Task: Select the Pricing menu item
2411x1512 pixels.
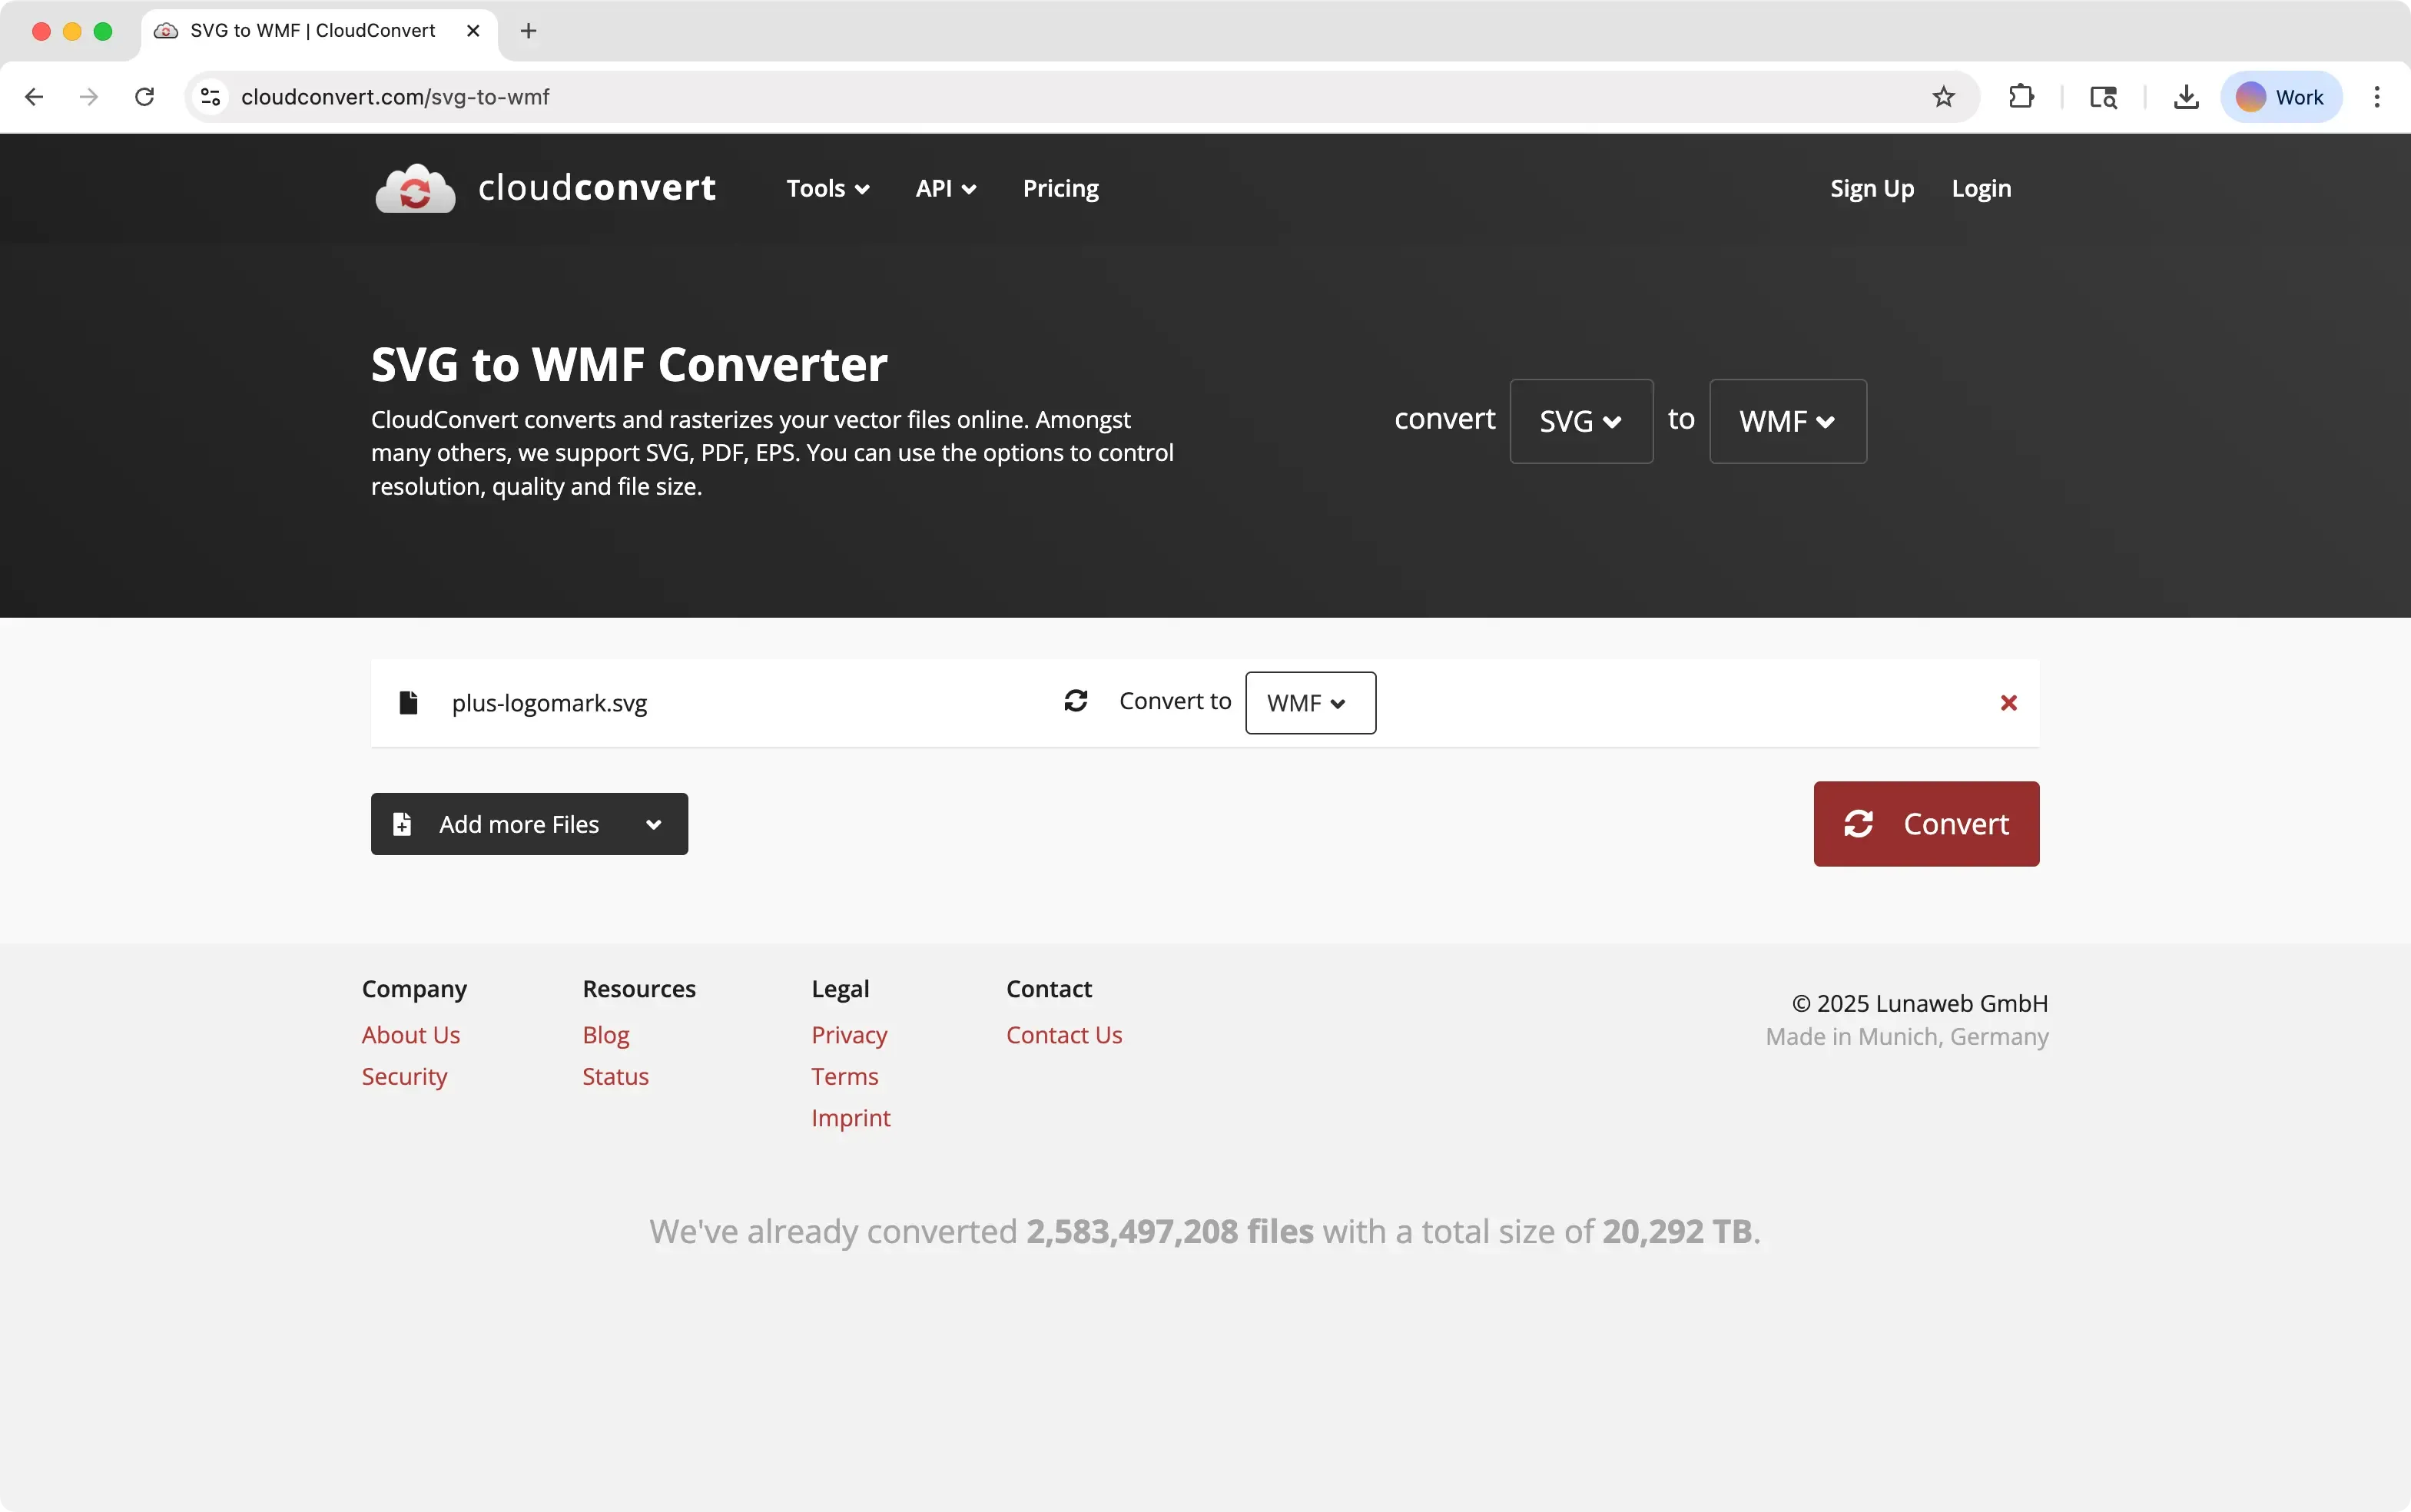Action: tap(1059, 188)
